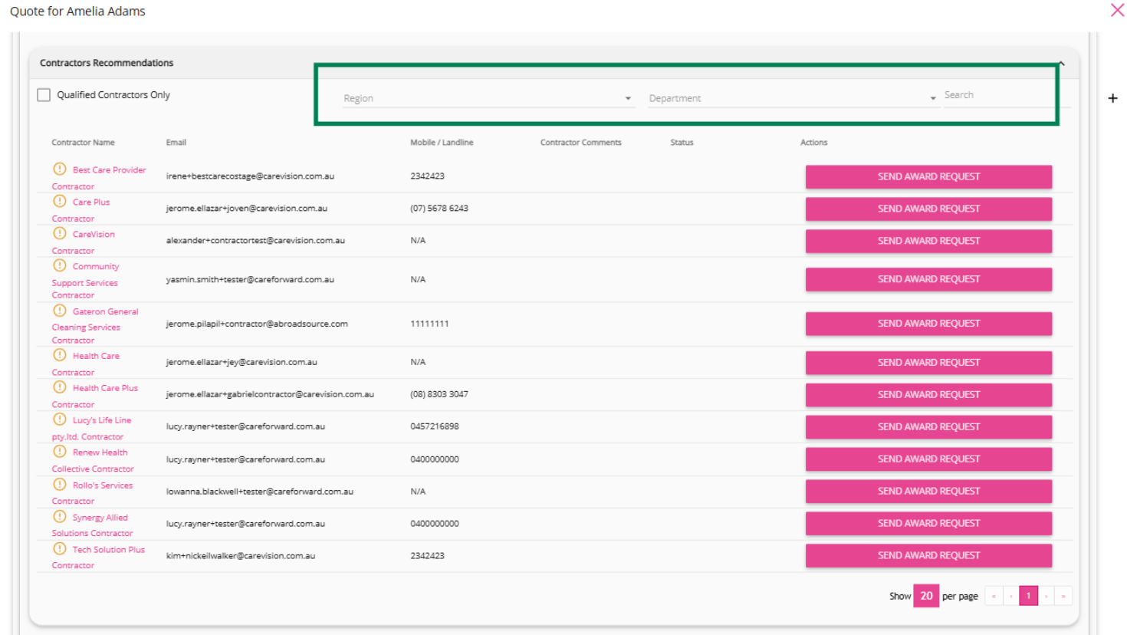The width and height of the screenshot is (1127, 635).
Task: Send award request to Best Care Provider
Action: coord(928,176)
